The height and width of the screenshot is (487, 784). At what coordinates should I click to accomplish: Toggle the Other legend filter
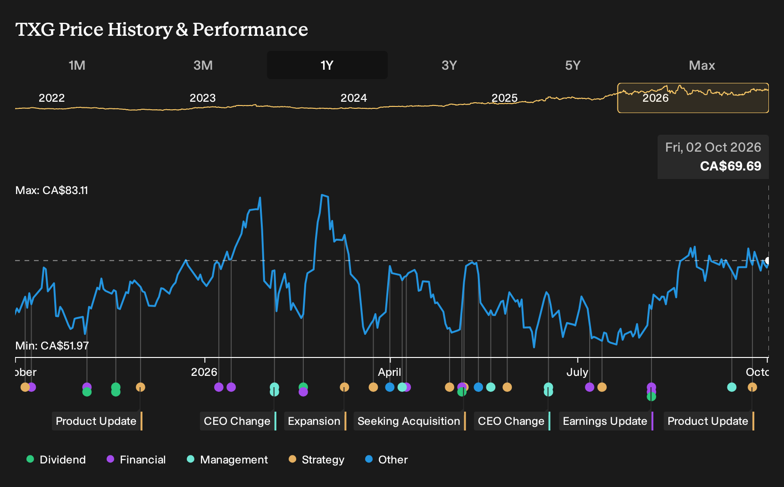(x=386, y=460)
